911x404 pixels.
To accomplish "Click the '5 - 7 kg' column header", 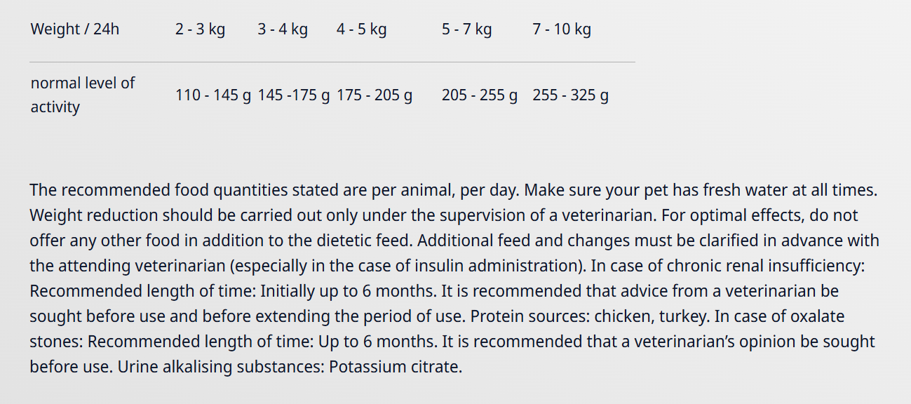I will pyautogui.click(x=466, y=29).
